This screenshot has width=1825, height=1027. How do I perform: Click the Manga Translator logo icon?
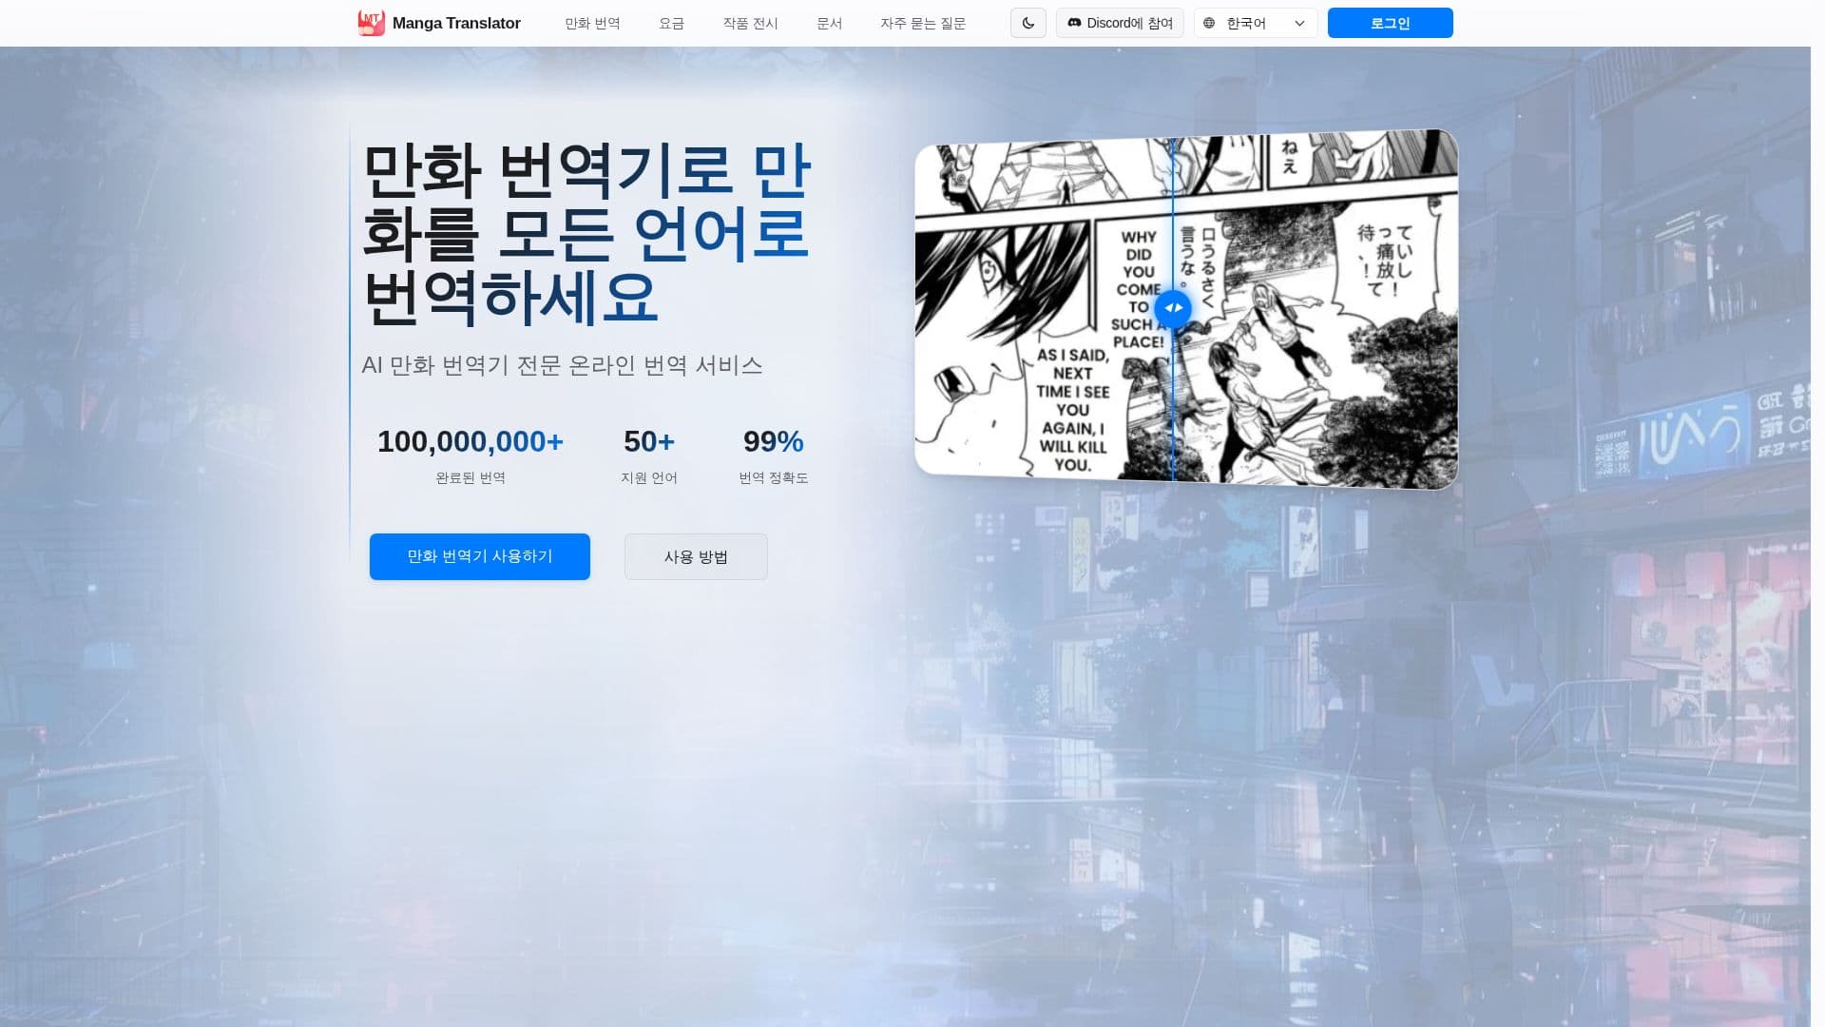(x=371, y=23)
